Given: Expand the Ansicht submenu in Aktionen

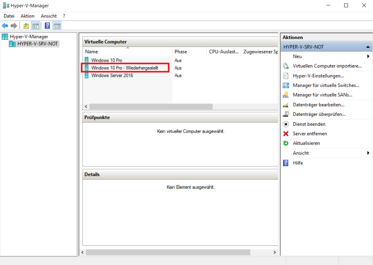Looking at the screenshot, I should [x=368, y=153].
